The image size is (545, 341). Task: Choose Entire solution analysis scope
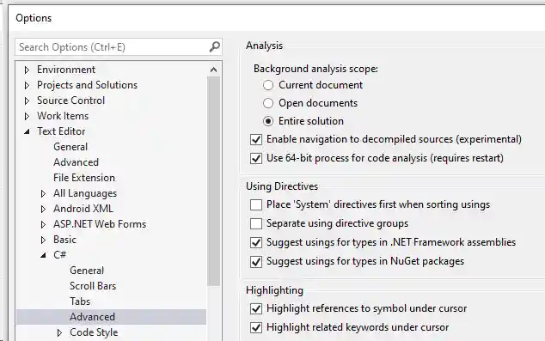click(268, 121)
